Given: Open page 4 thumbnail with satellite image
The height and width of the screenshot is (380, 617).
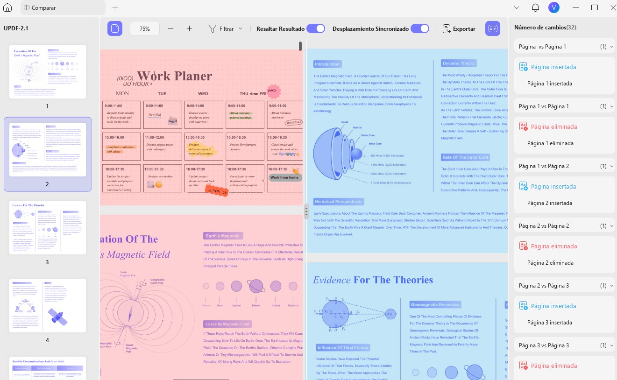Looking at the screenshot, I should [48, 305].
